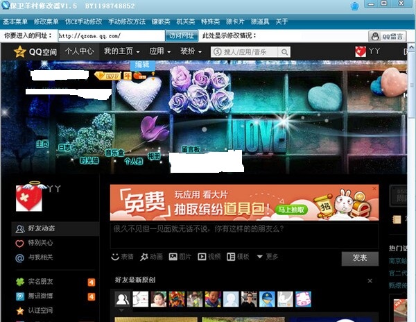Open the 狼卡片 menu
This screenshot has height=322, width=416.
235,22
